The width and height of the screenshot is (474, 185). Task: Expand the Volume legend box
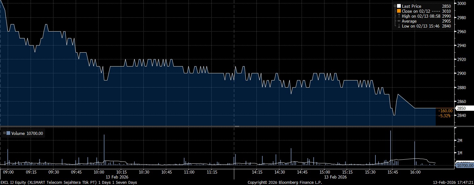pyautogui.click(x=4, y=133)
